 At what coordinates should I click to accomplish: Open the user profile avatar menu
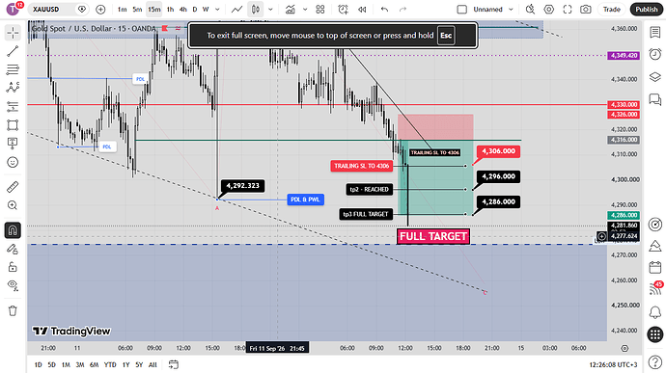click(x=13, y=9)
